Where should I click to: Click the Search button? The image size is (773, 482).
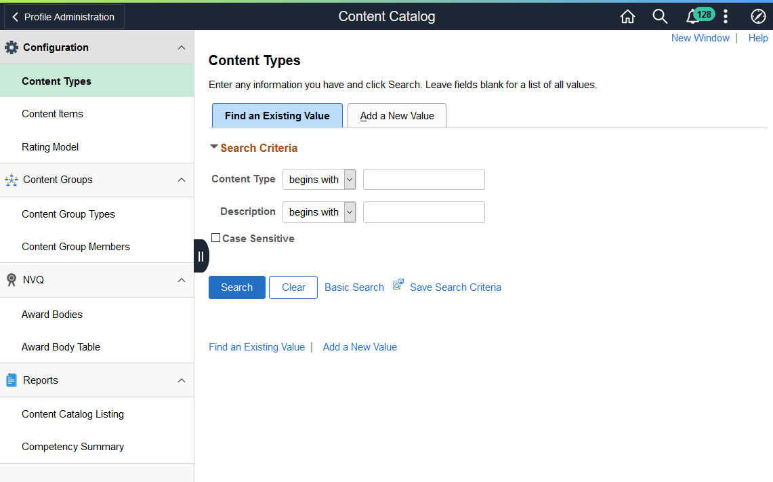[x=236, y=287]
